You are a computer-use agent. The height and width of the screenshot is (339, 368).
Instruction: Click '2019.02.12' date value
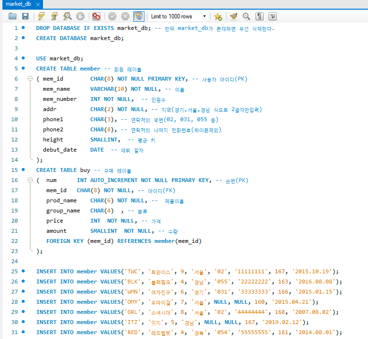point(282,322)
